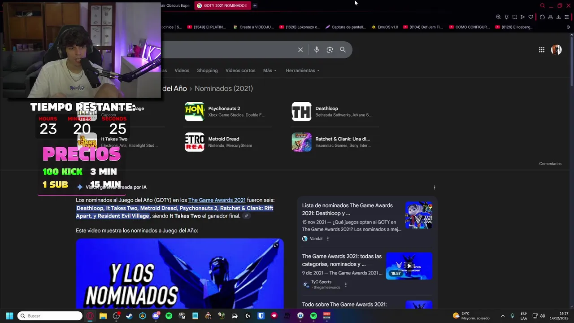Add page to bookmarks with heart icon

point(531,17)
